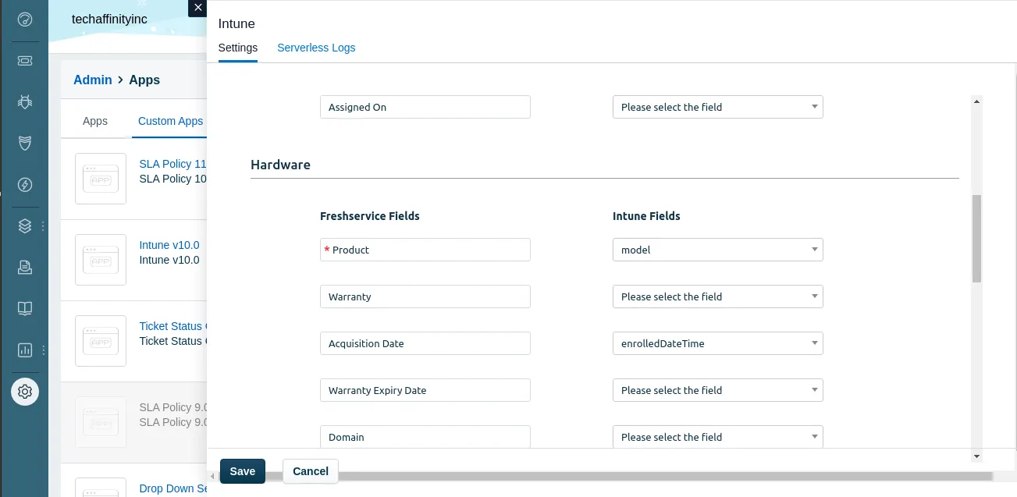Open the Product dropdown set to model
1017x497 pixels.
718,250
